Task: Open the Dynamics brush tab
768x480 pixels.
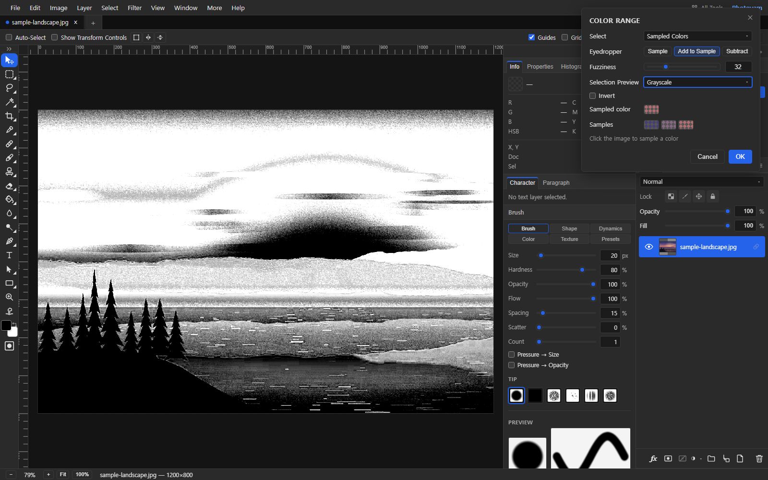Action: (x=610, y=228)
